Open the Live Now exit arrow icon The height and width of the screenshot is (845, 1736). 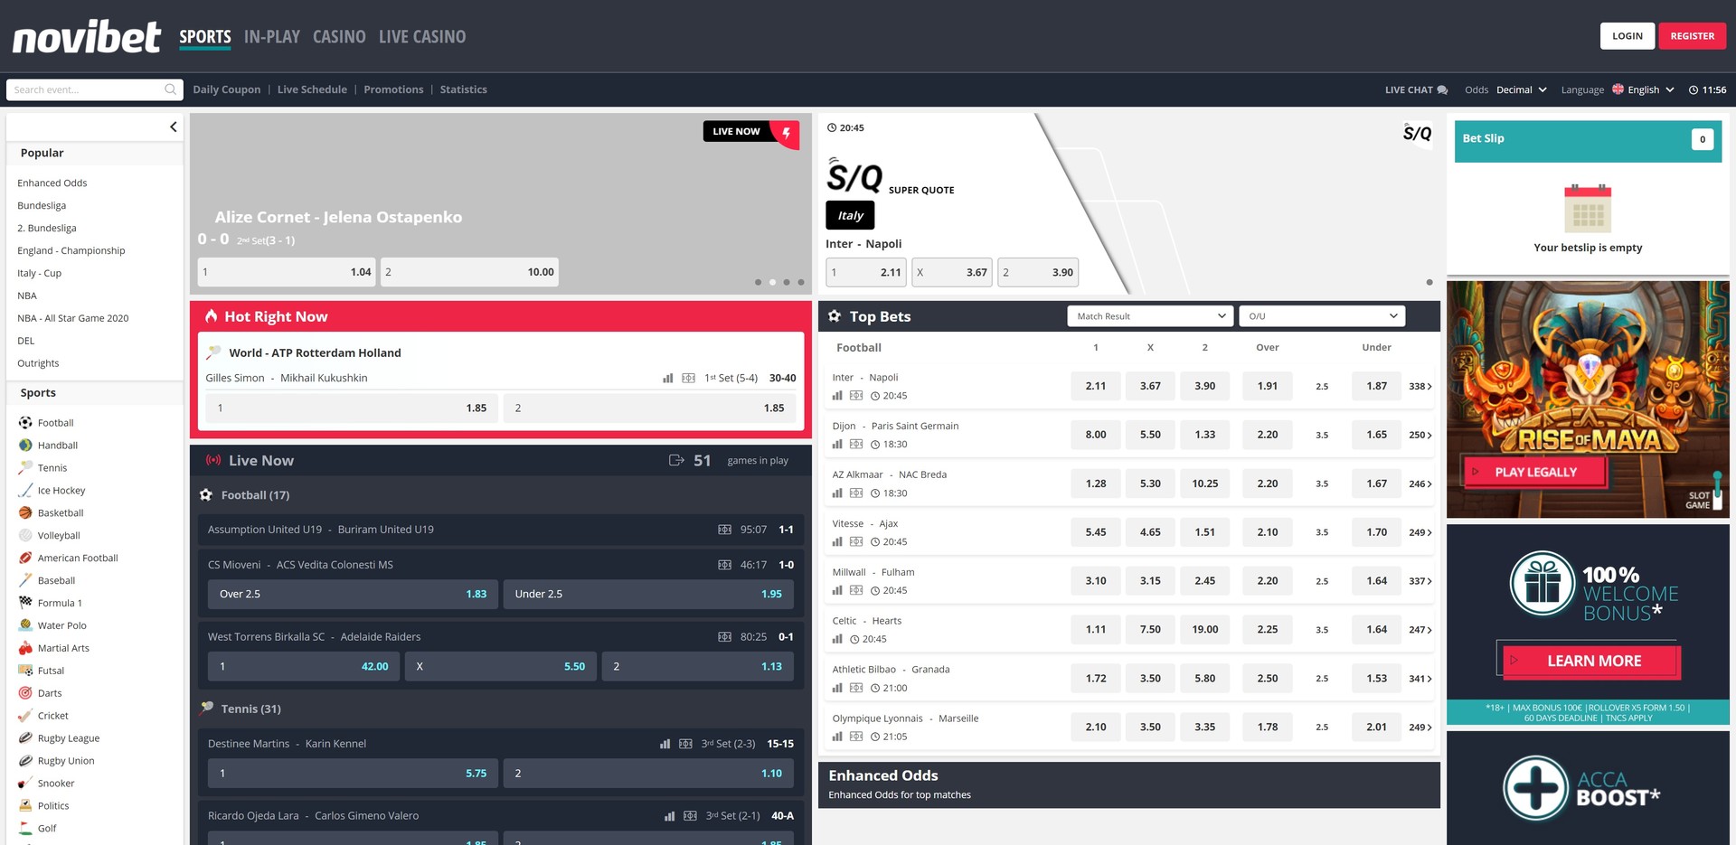[676, 460]
